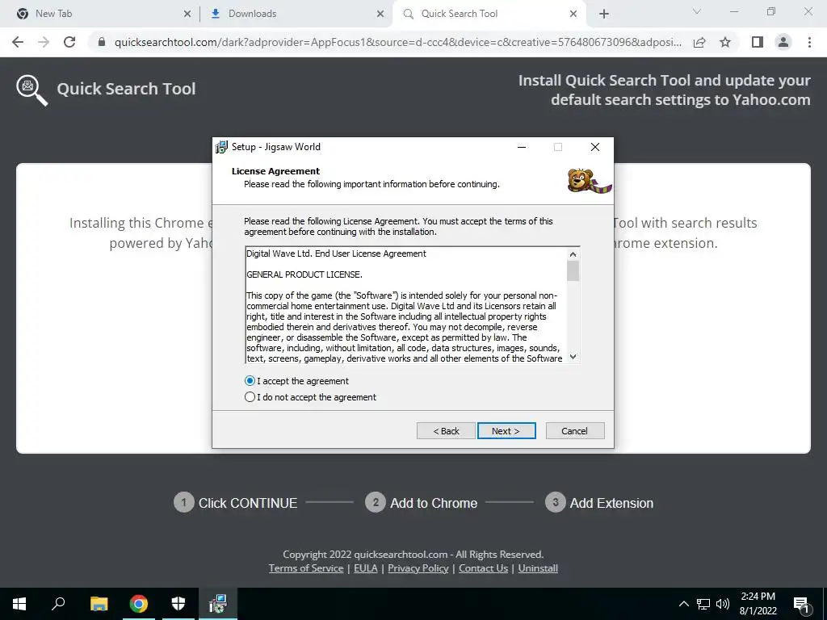The height and width of the screenshot is (620, 827).
Task: Minimize the Jigsaw World setup window
Action: tap(522, 147)
